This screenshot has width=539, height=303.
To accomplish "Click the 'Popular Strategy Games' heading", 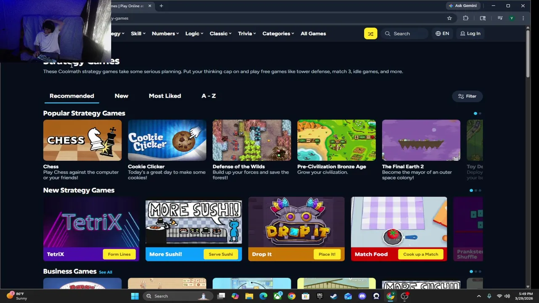I will [84, 113].
